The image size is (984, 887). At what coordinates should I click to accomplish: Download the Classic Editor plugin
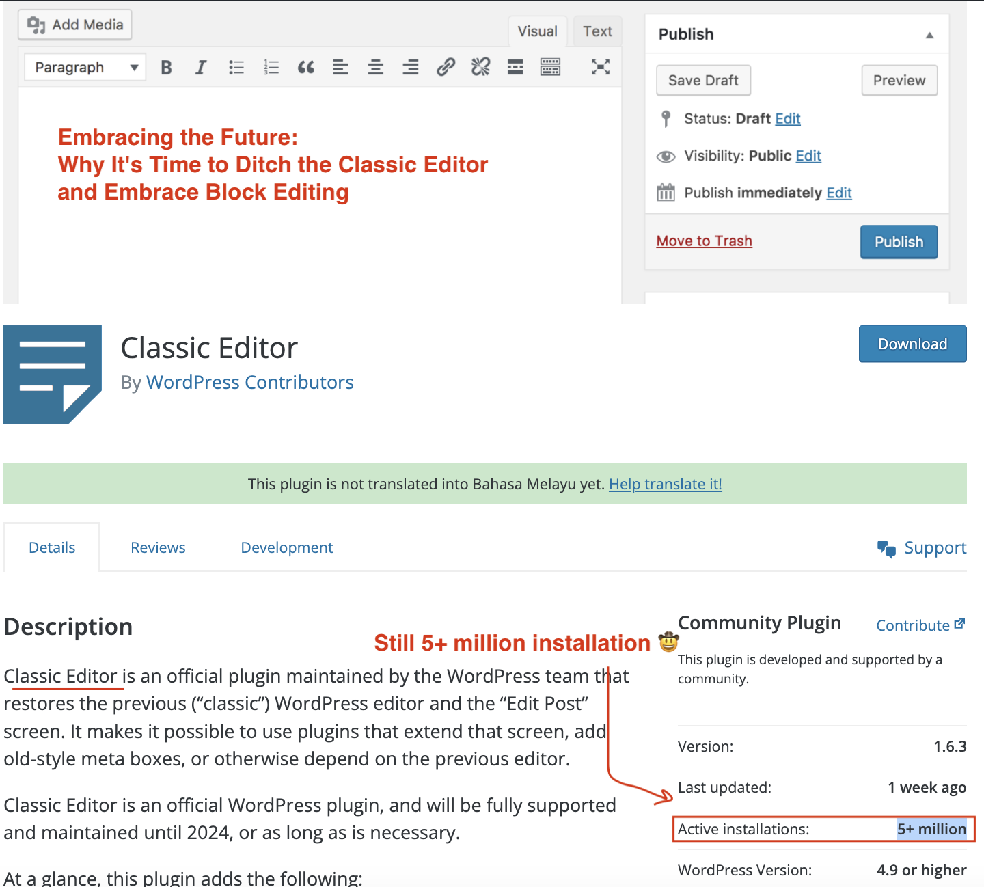point(912,344)
